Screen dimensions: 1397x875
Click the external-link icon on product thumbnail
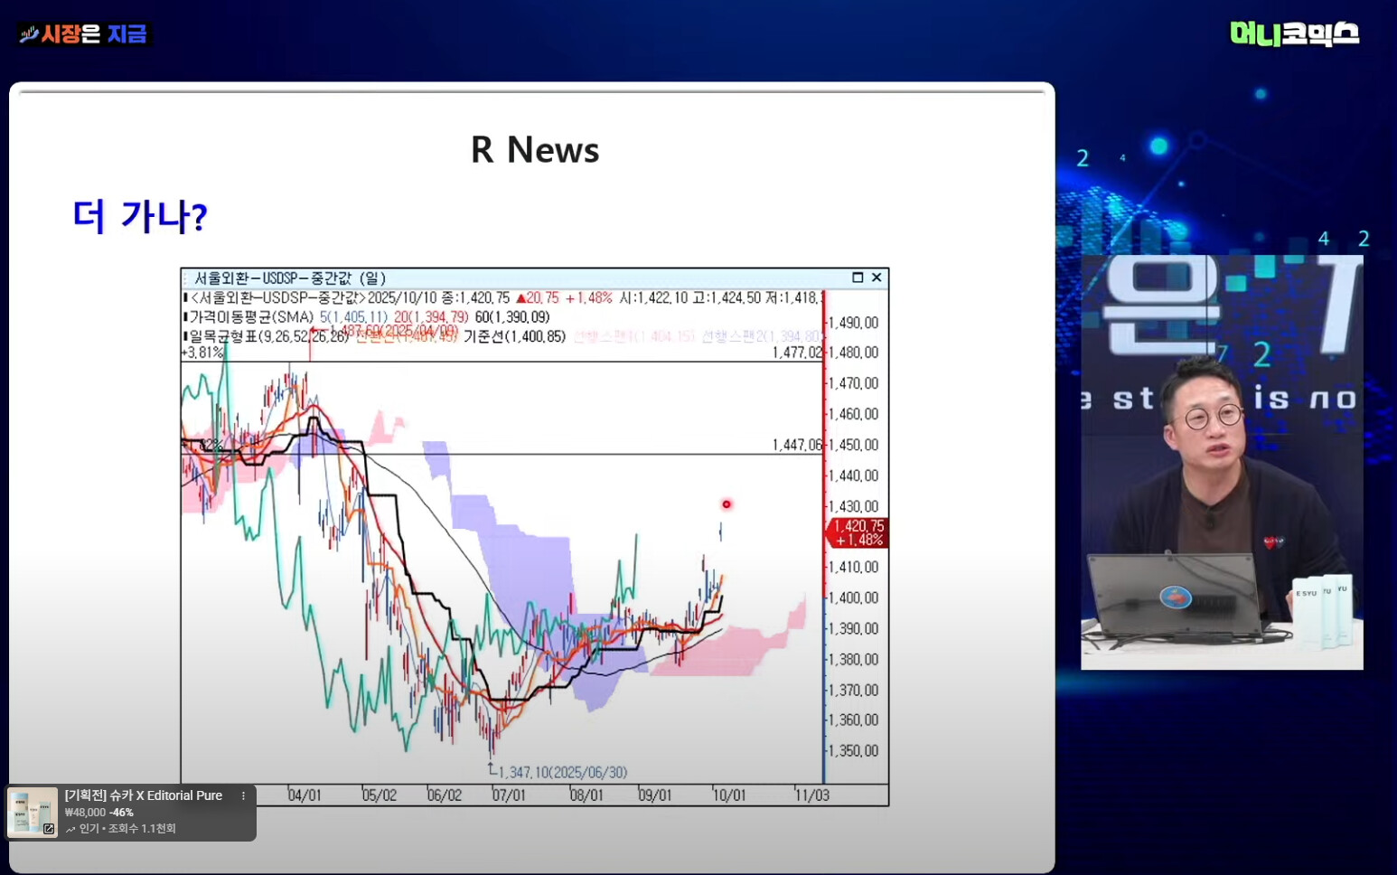click(x=49, y=828)
